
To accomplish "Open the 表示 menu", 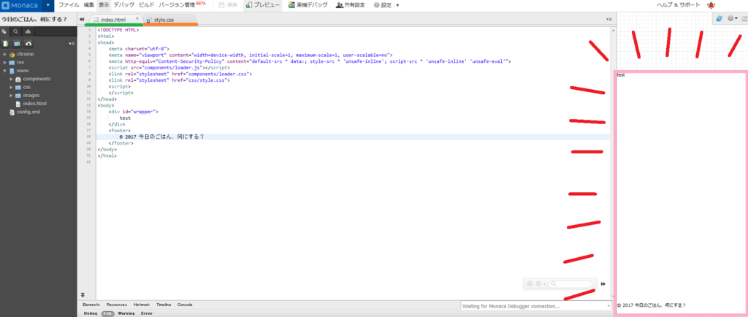I will click(104, 5).
